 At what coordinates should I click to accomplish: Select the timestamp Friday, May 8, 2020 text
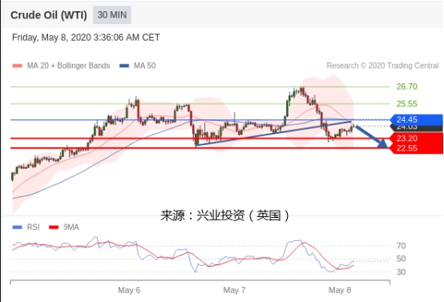point(86,38)
